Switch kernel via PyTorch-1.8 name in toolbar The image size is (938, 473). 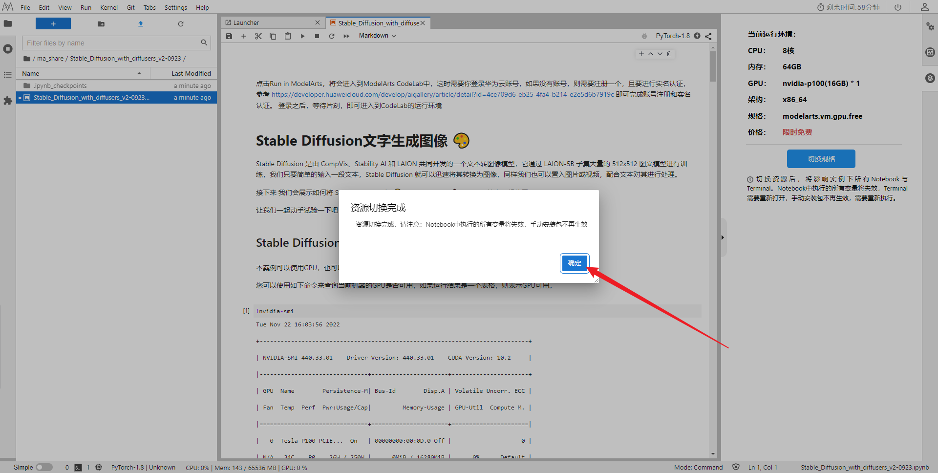[673, 36]
